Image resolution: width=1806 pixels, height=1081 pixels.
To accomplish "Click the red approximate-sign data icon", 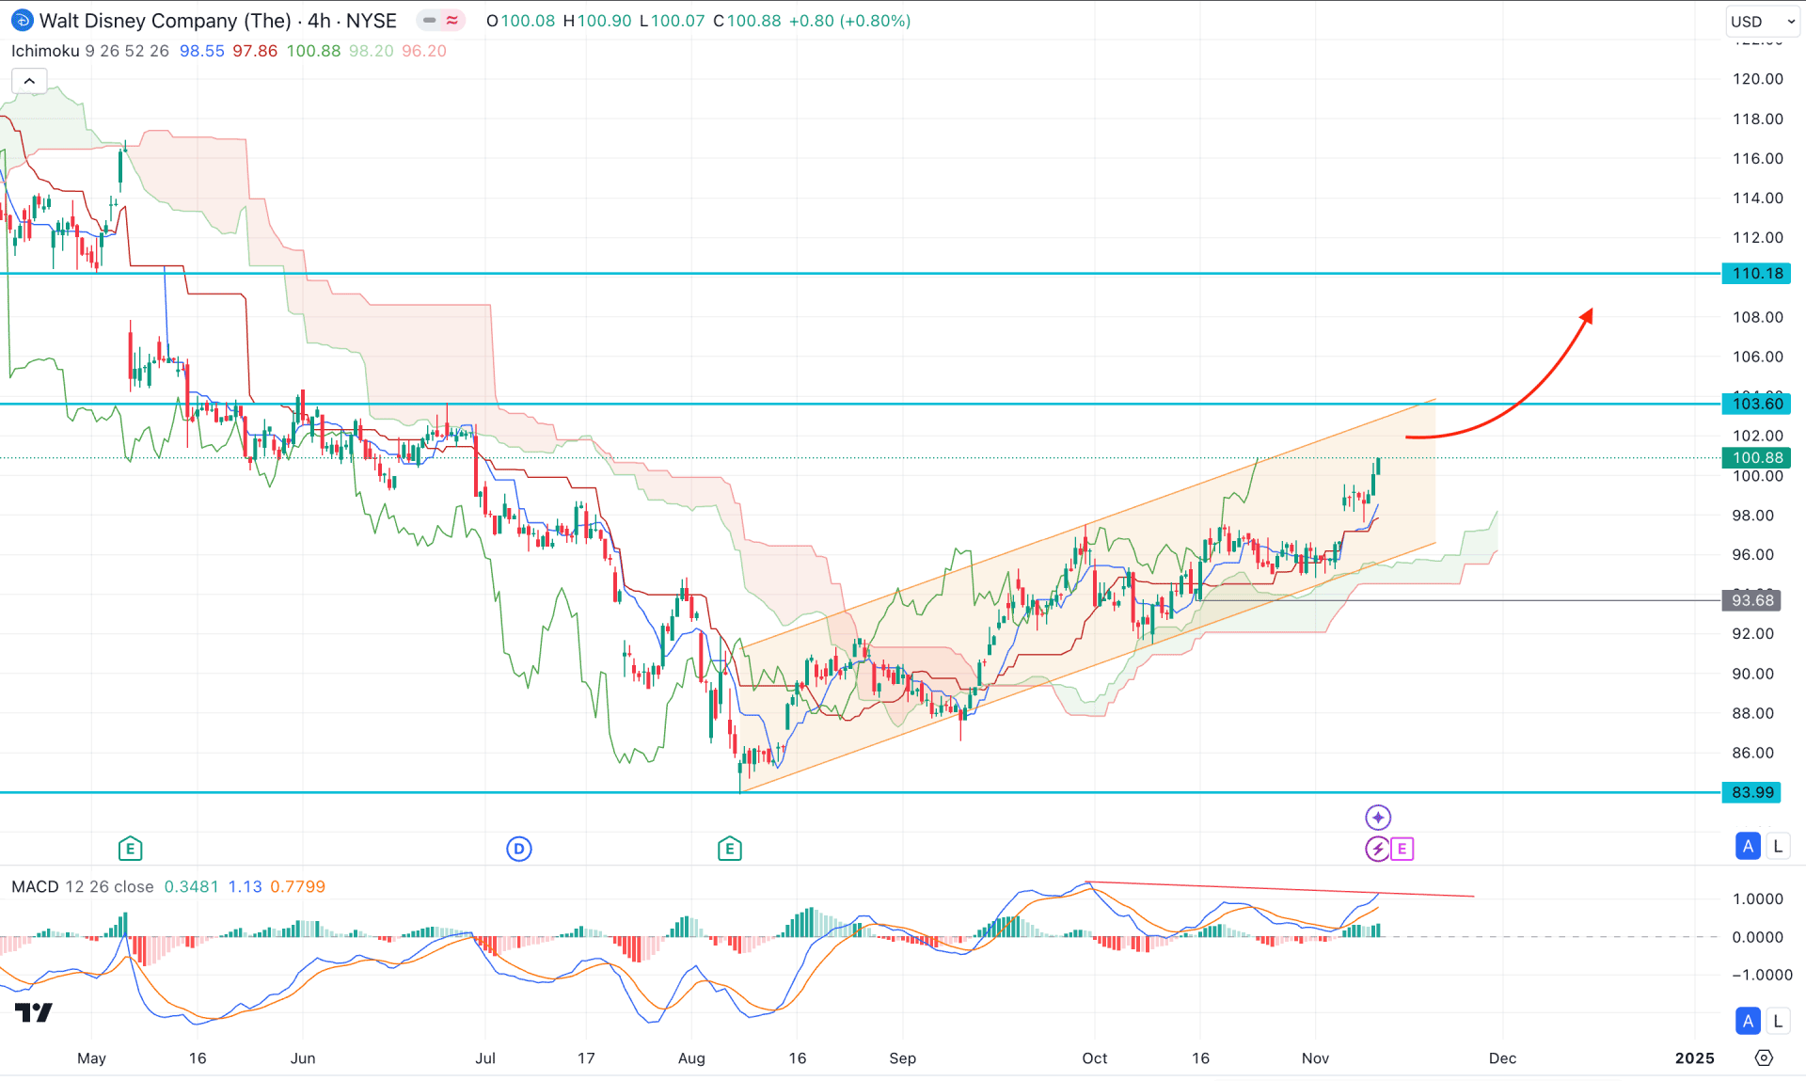I will pos(452,20).
